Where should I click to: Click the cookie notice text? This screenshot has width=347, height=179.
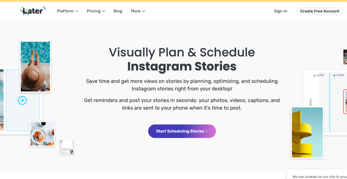pos(319,177)
